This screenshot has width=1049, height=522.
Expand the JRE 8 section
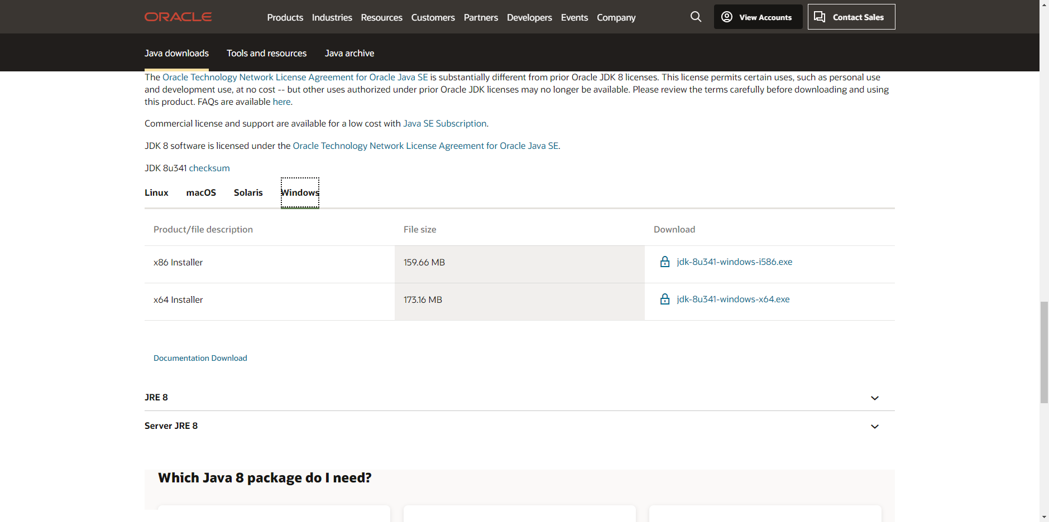tap(874, 398)
